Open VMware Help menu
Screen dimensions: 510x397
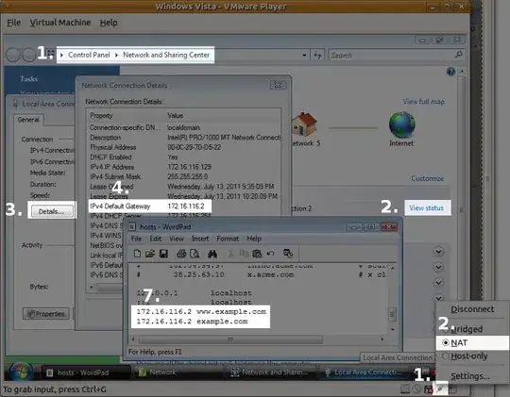pos(109,23)
